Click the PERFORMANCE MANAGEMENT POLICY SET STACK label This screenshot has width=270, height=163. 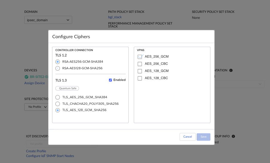point(140,25)
